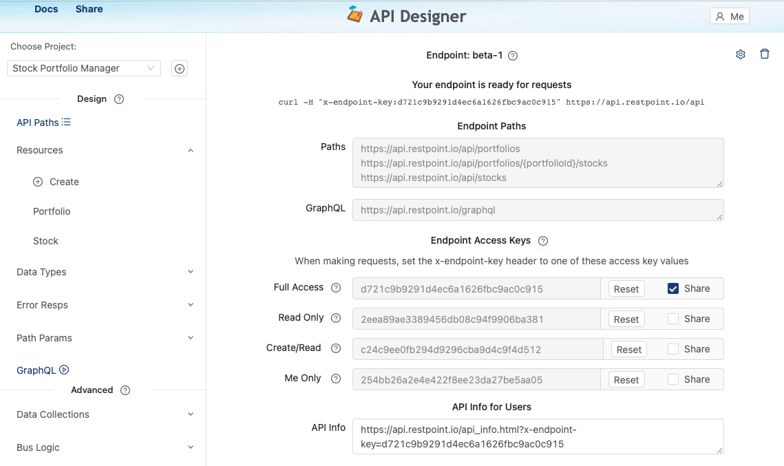Click the Me account button

730,17
